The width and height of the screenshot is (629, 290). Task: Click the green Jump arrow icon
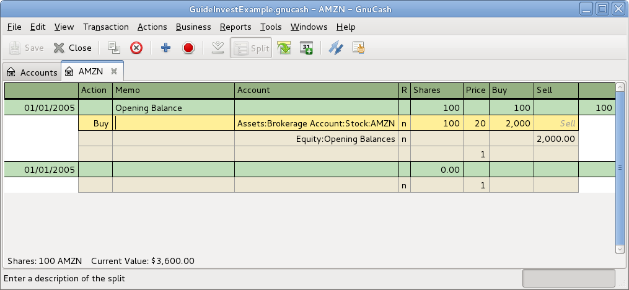(x=284, y=48)
